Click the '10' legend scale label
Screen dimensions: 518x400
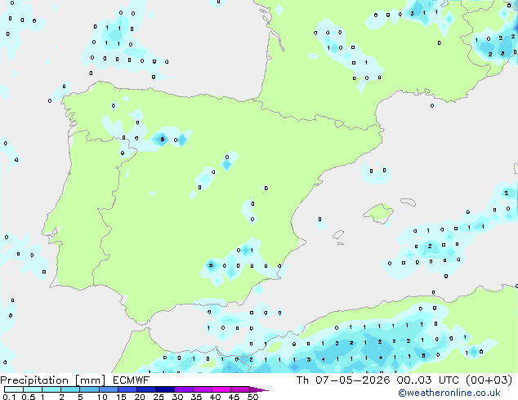(102, 397)
